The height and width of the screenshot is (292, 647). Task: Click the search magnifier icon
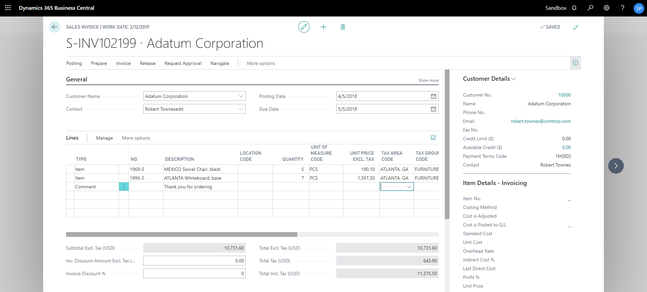pyautogui.click(x=590, y=8)
